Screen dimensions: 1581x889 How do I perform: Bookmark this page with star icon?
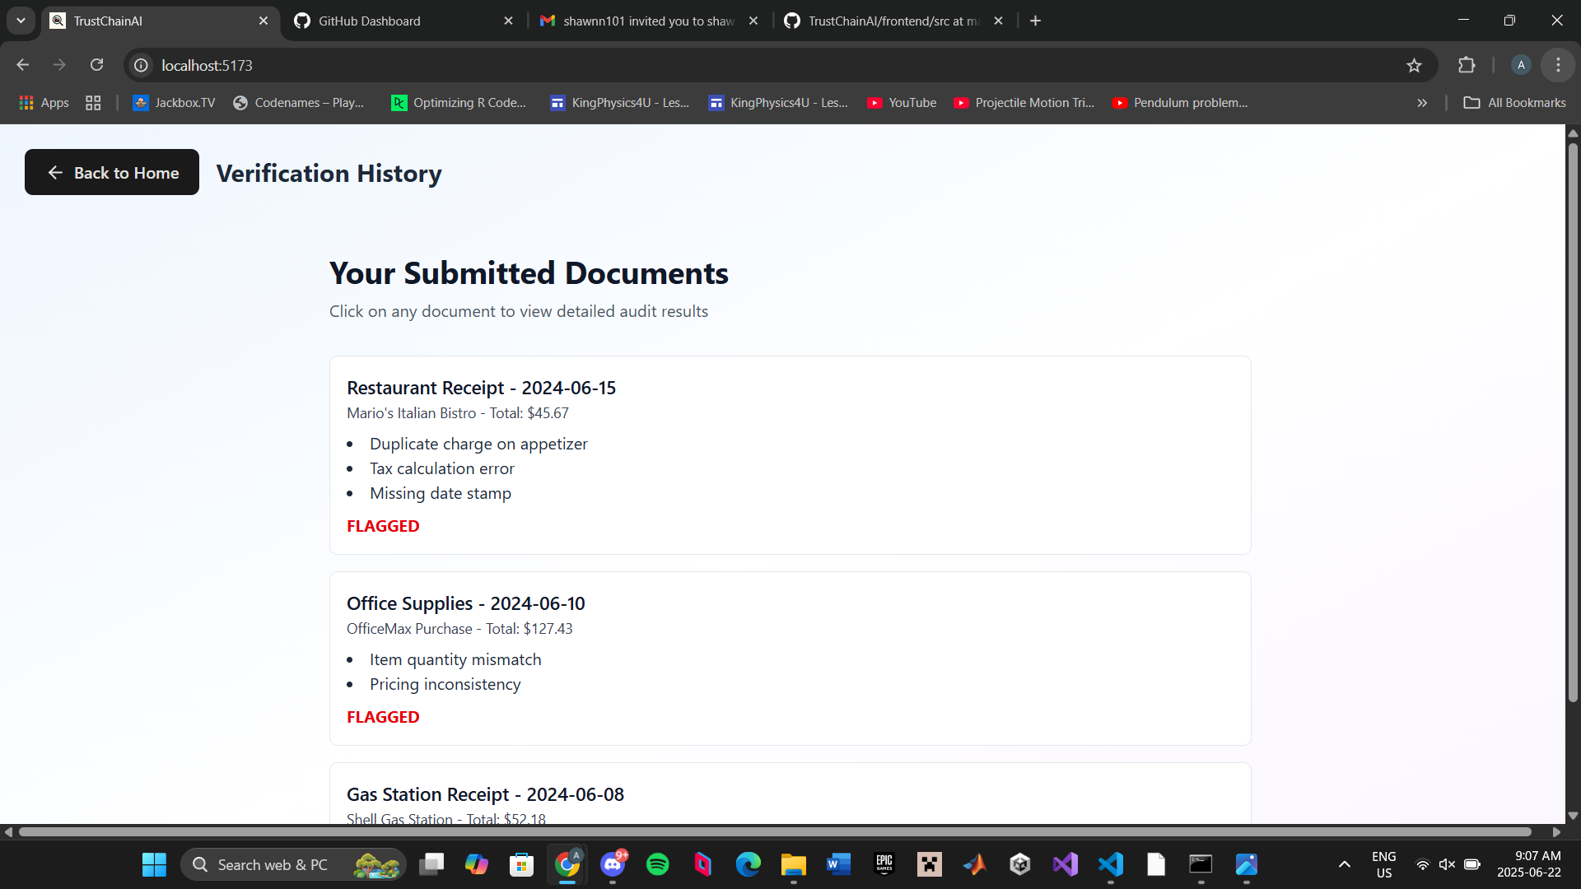pos(1414,65)
